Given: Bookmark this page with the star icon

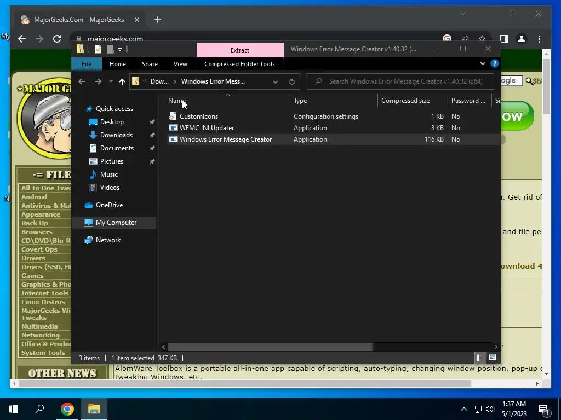Looking at the screenshot, I should tap(482, 38).
